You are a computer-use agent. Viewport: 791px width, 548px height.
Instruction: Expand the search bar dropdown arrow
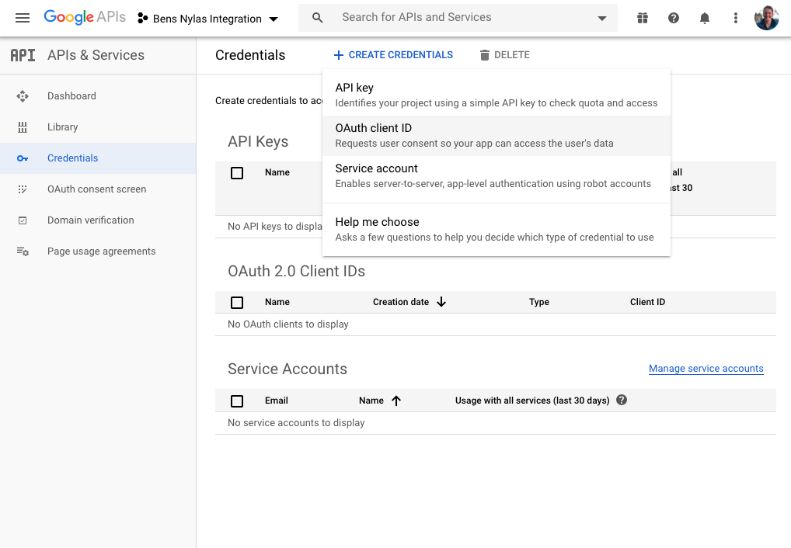click(x=602, y=18)
